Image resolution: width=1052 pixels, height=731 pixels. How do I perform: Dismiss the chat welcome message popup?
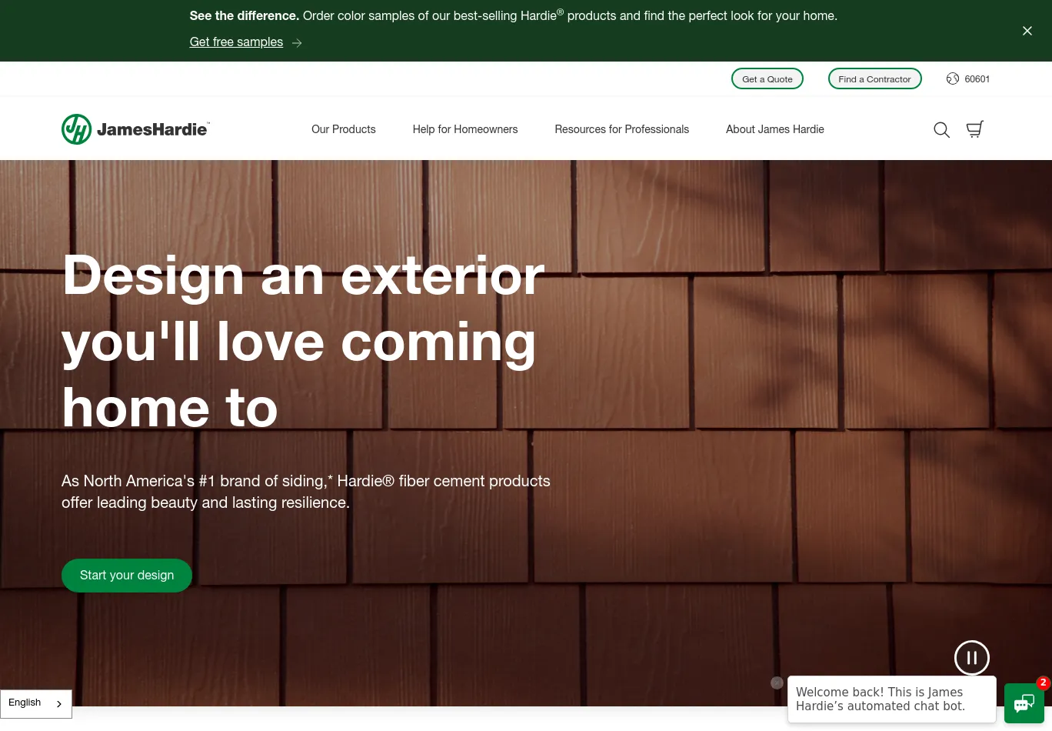[x=777, y=683]
